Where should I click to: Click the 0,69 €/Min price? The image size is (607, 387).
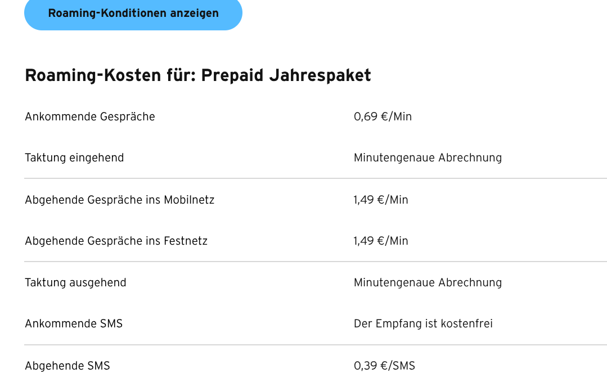(x=383, y=116)
